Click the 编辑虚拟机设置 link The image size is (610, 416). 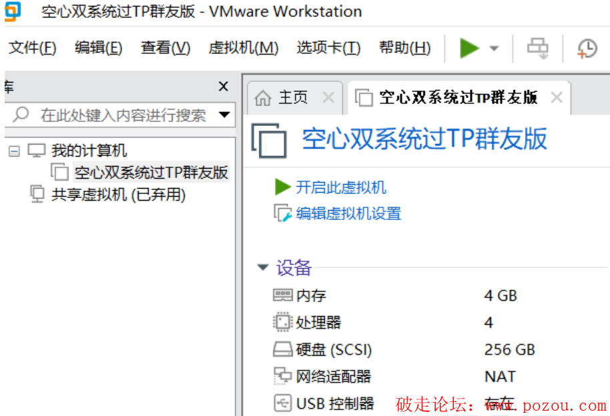pyautogui.click(x=348, y=213)
